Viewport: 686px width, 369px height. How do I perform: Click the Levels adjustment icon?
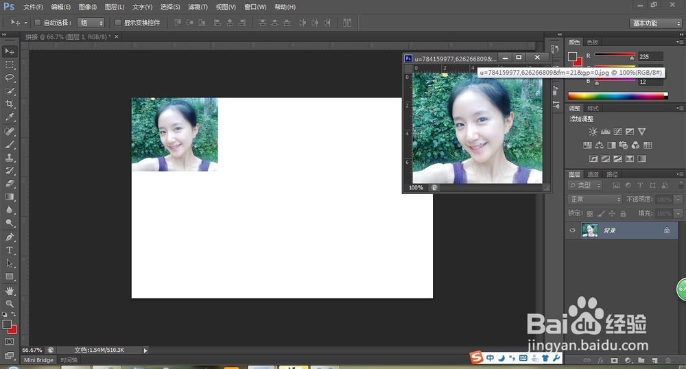(606, 132)
